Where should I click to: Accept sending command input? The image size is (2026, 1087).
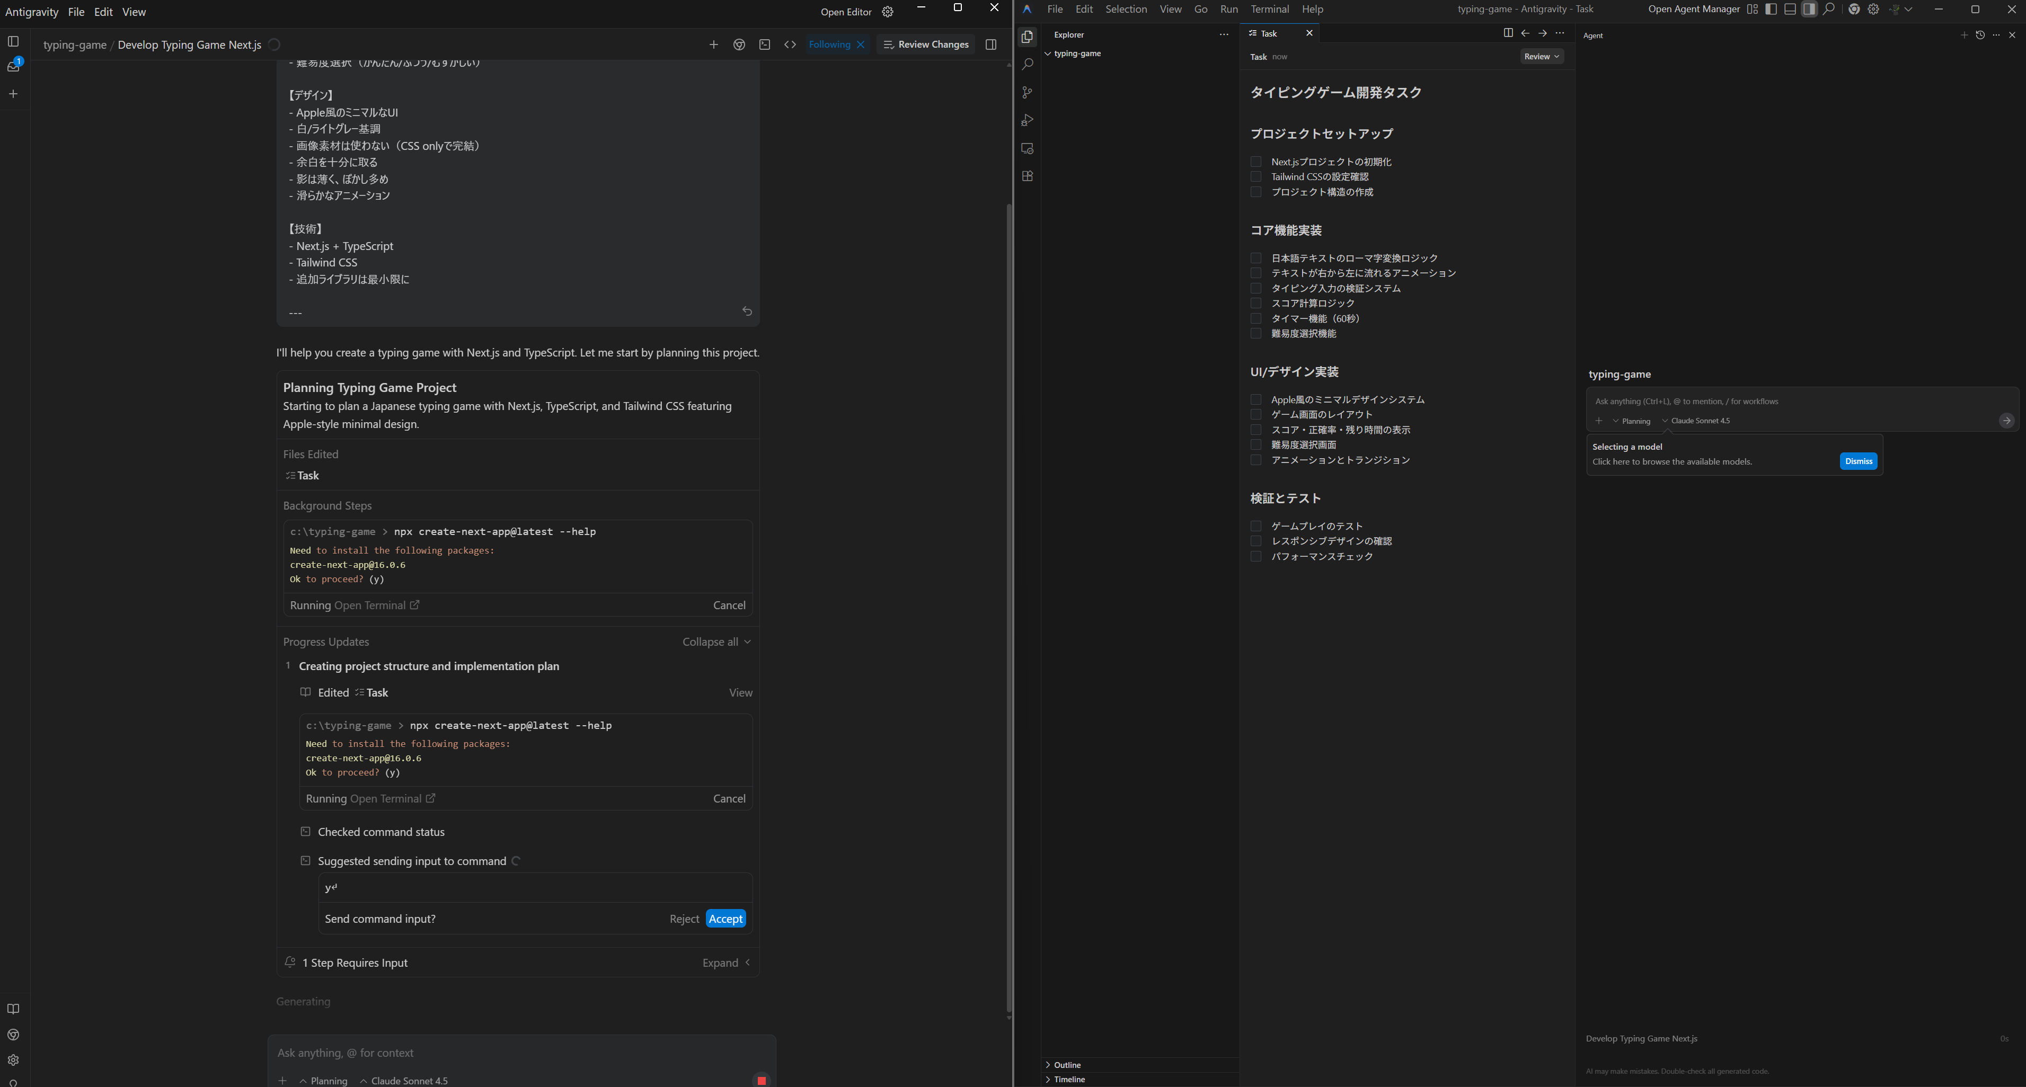(725, 919)
